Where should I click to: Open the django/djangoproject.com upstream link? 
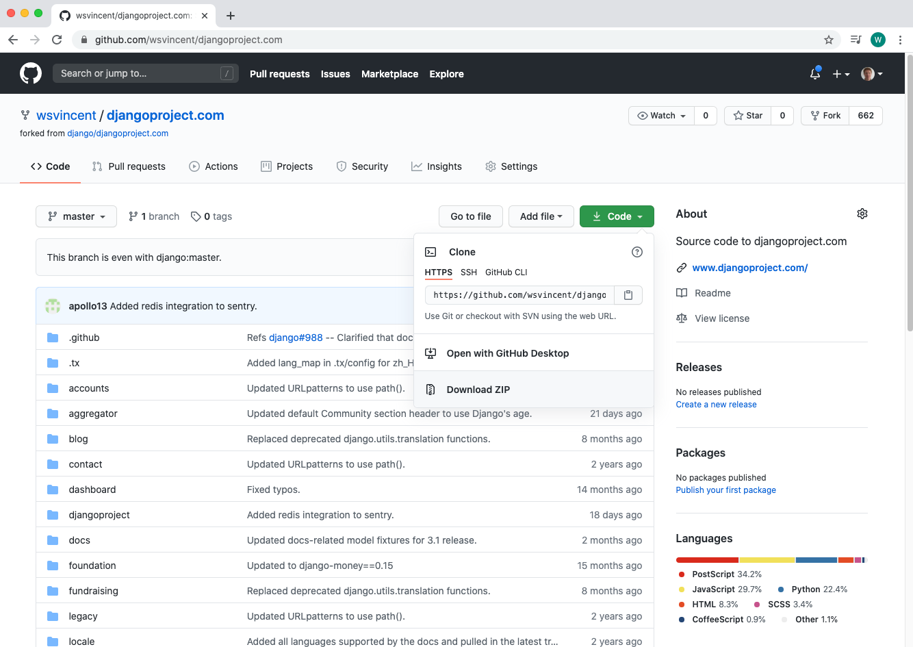[118, 134]
